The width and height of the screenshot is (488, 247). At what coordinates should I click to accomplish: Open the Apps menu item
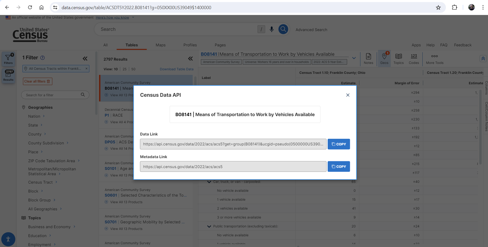(x=416, y=45)
